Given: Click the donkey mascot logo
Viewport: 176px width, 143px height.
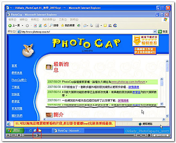Looking at the screenshot, I should click(28, 50).
